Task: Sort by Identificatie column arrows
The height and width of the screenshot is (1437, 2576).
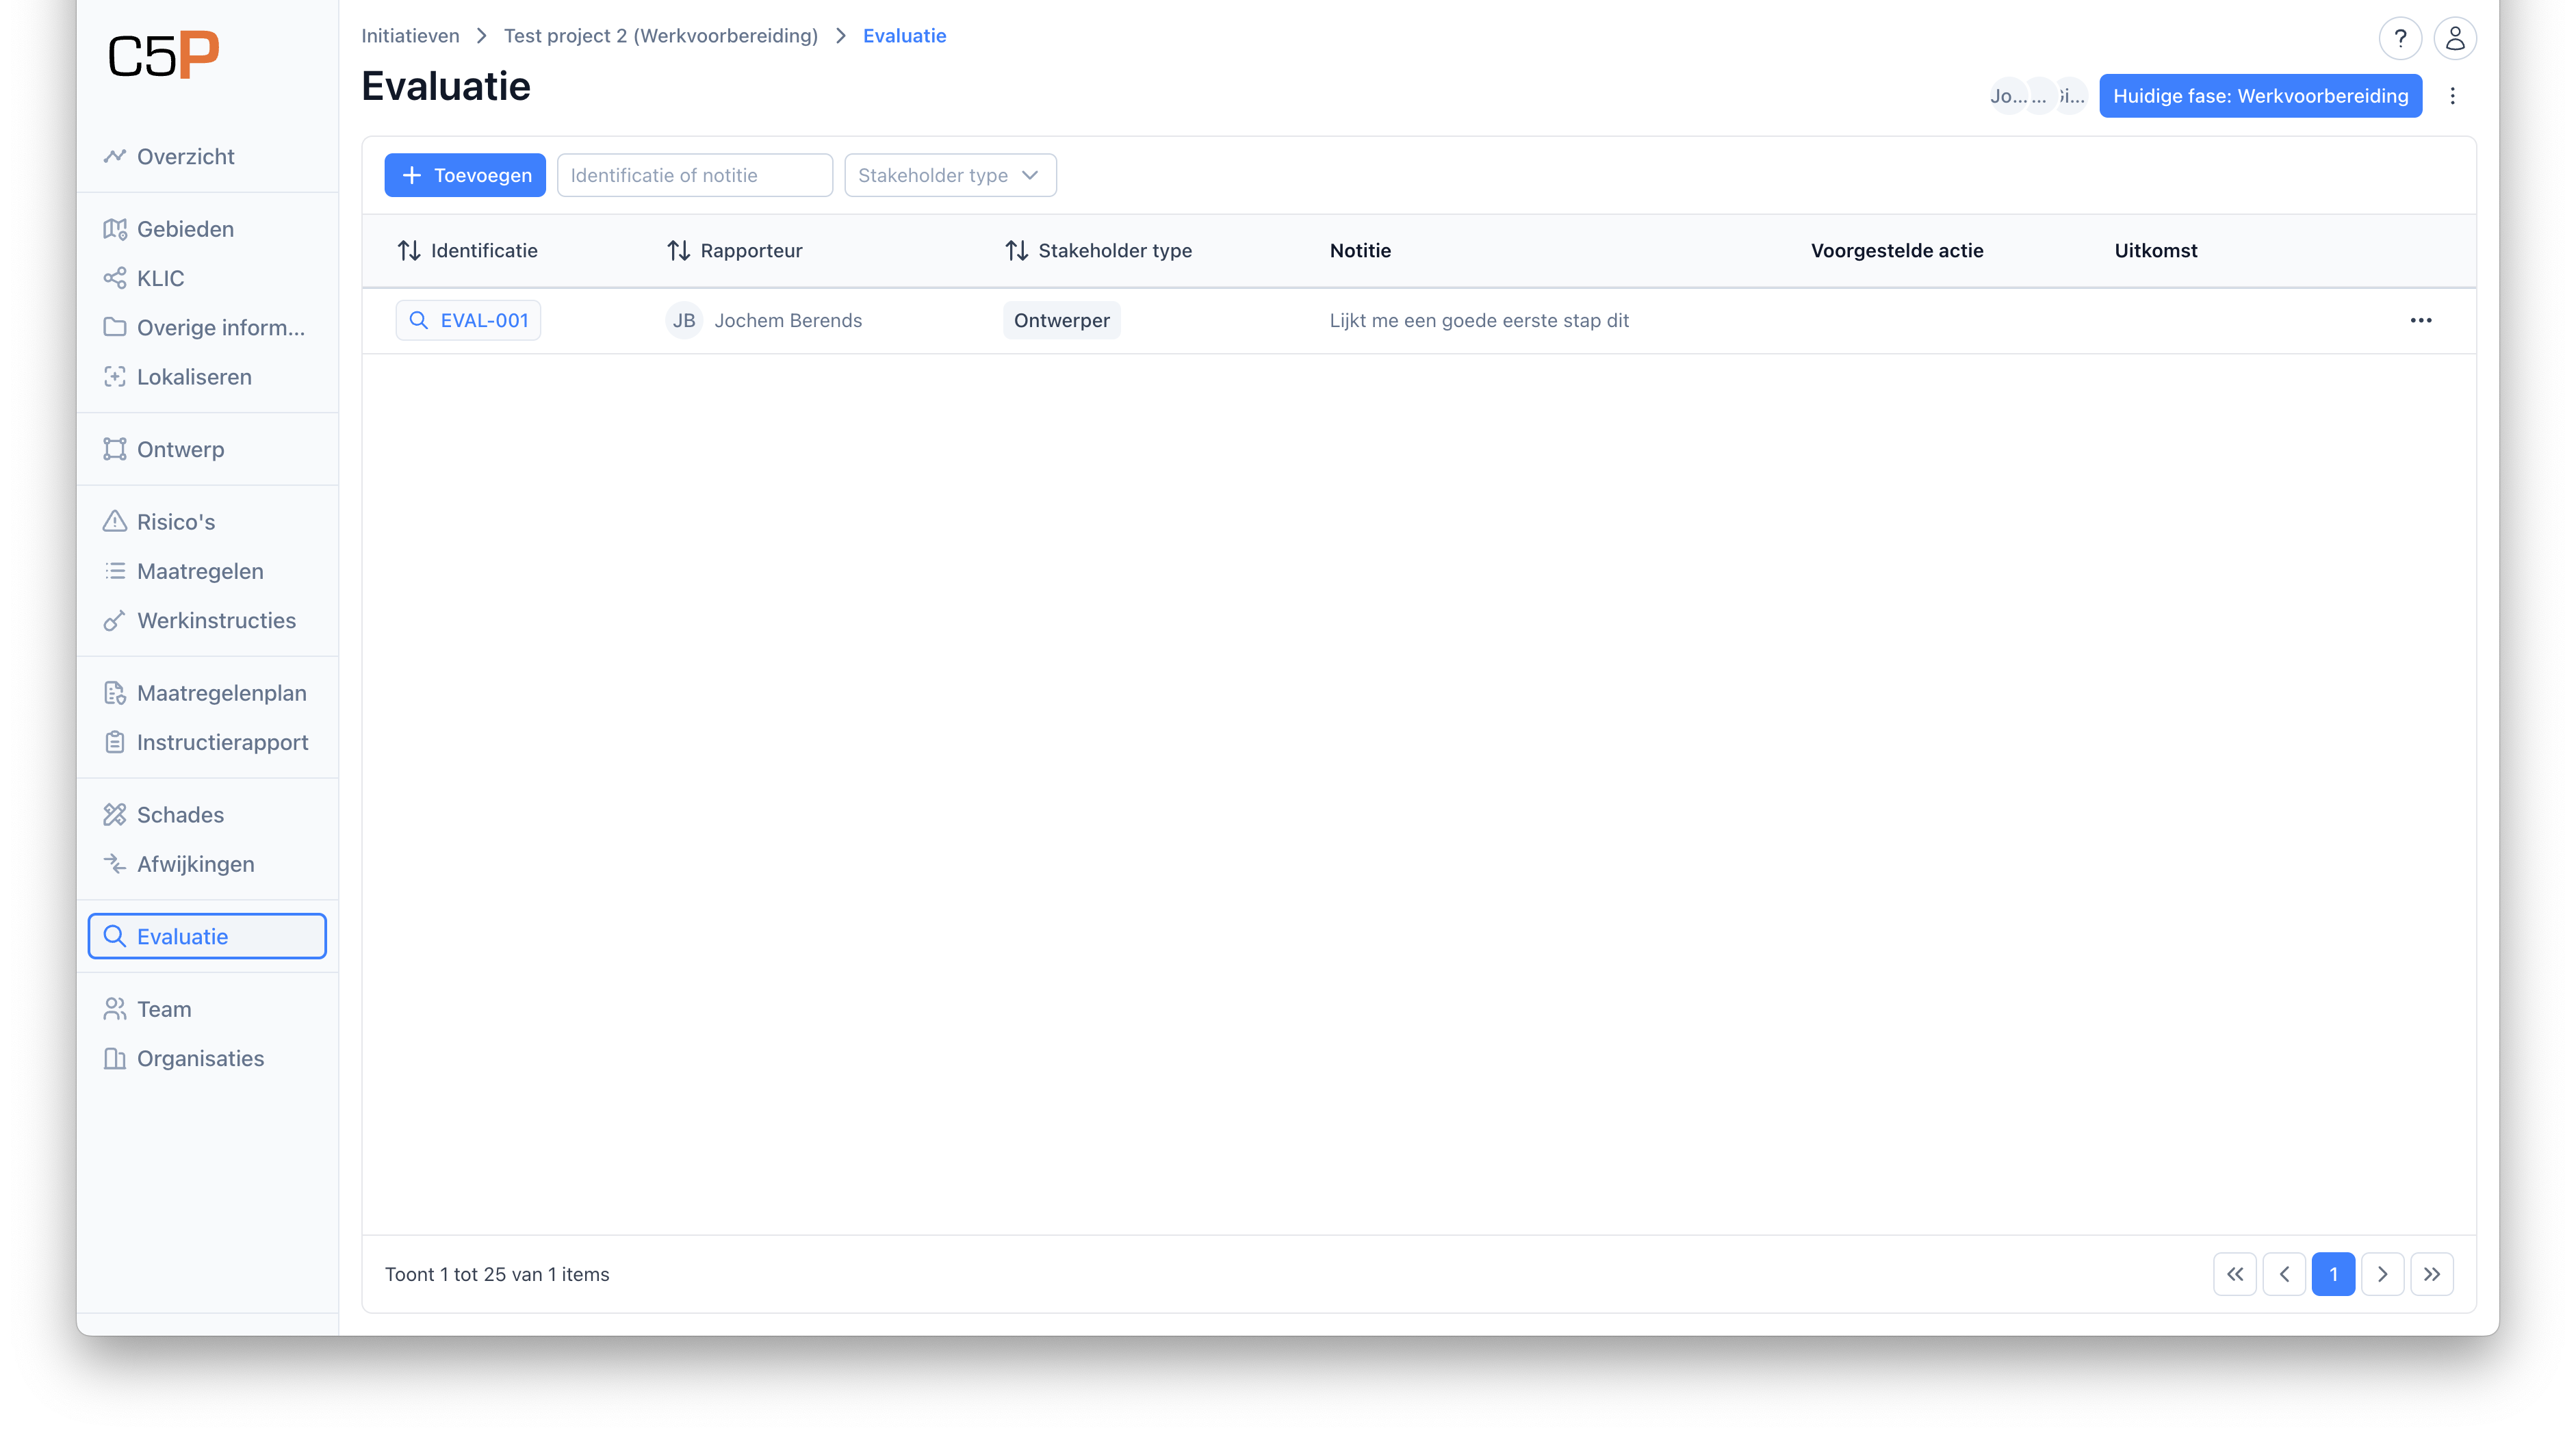Action: 409,251
